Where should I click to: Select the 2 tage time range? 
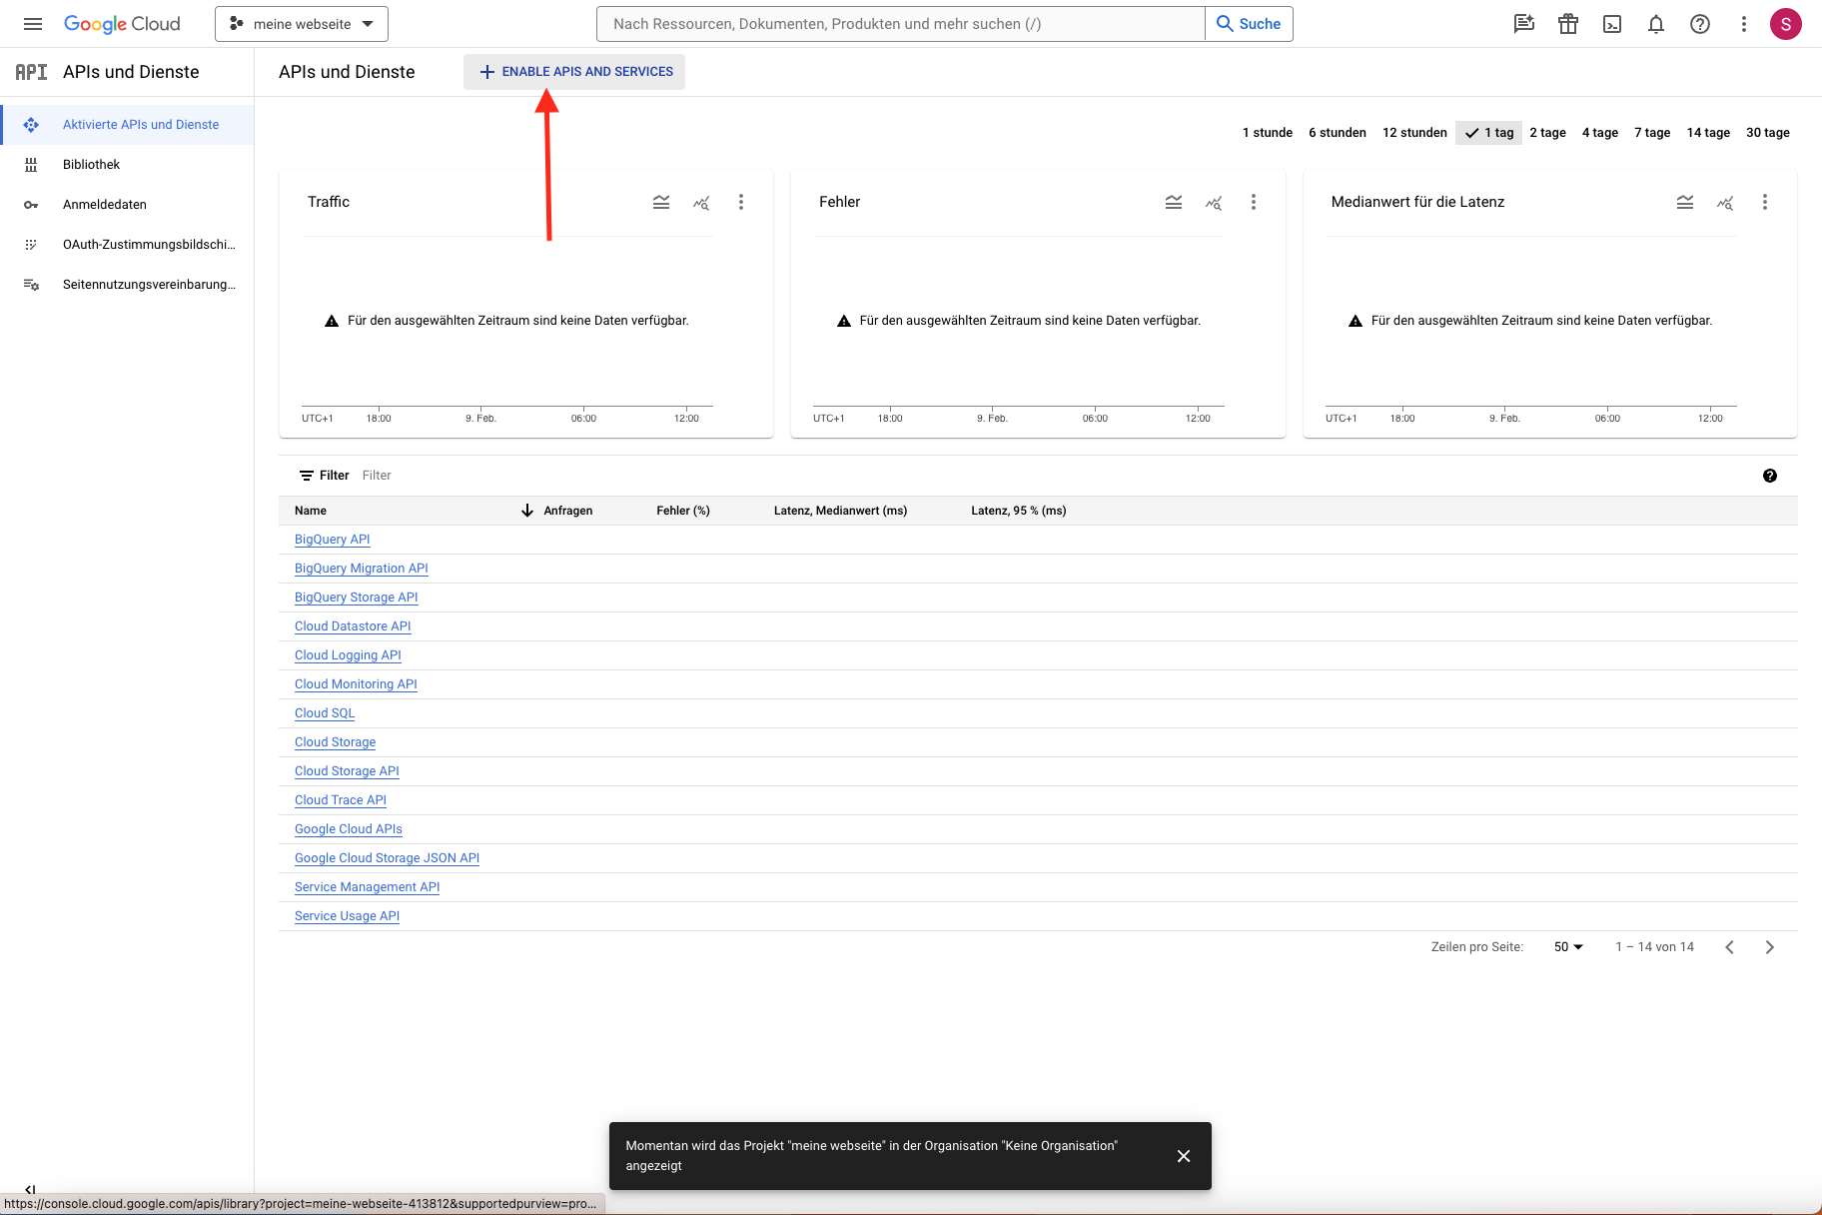point(1547,133)
